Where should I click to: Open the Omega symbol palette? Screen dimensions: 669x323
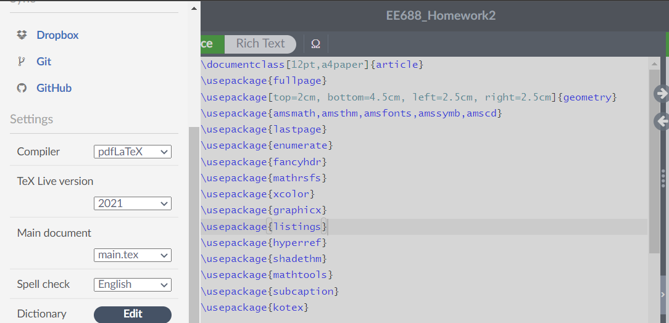pos(316,44)
